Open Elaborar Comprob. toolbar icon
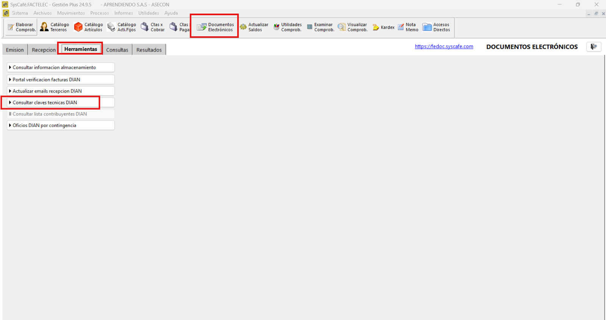Viewport: 606px width, 320px height. click(22, 27)
